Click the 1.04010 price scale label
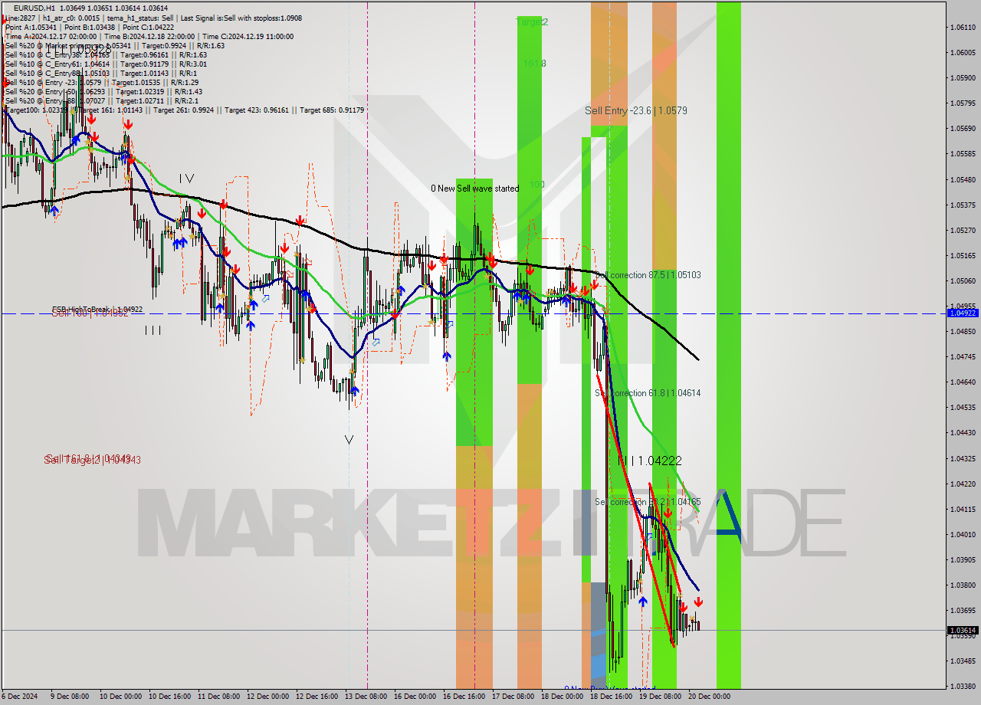 [x=963, y=534]
